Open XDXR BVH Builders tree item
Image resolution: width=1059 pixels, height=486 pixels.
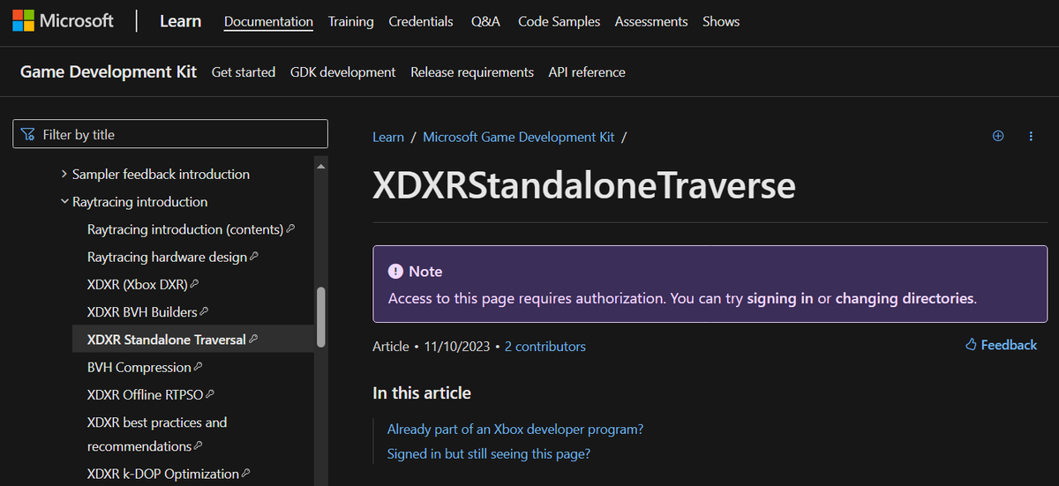(x=143, y=311)
